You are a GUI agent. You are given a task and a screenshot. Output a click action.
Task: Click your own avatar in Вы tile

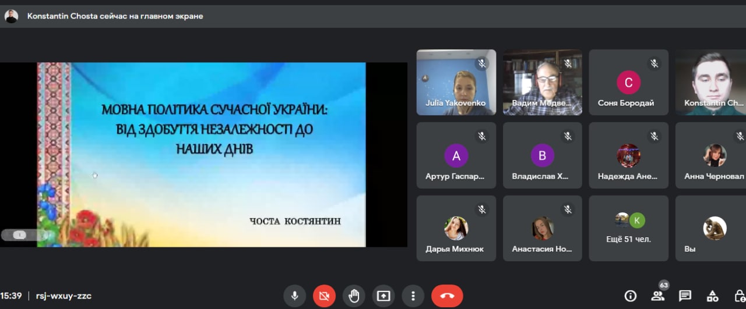point(715,228)
